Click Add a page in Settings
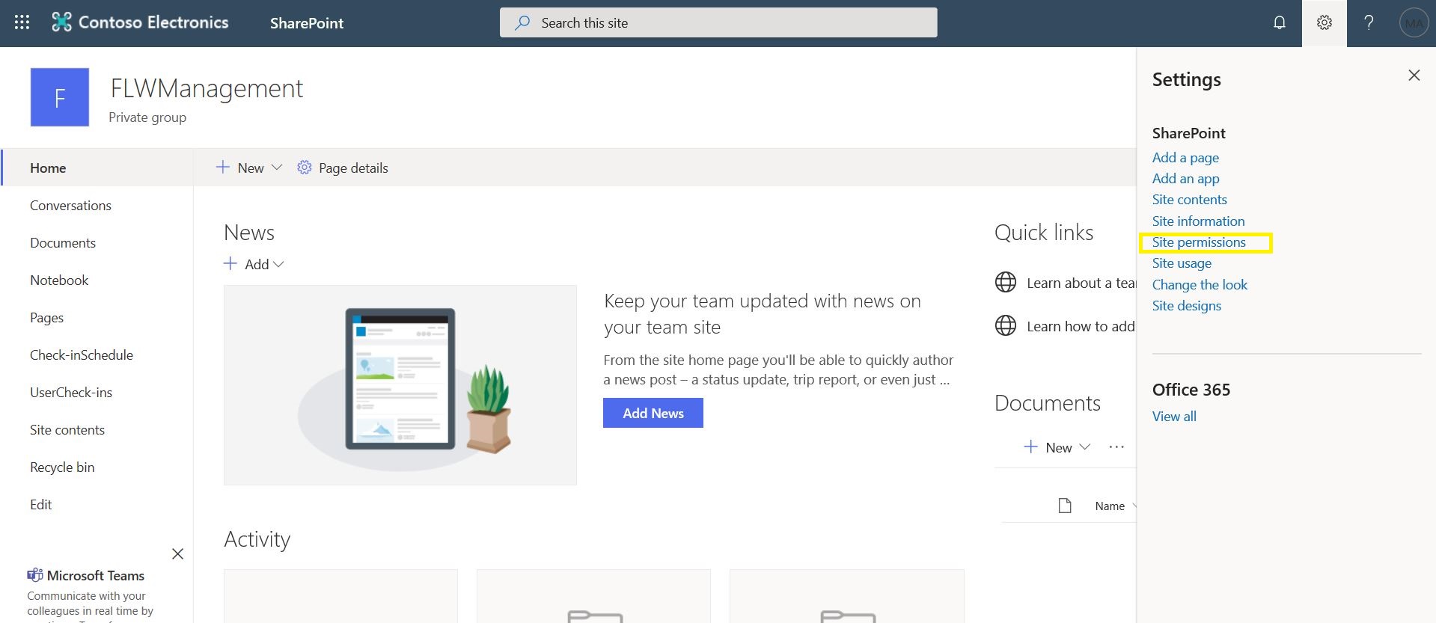The height and width of the screenshot is (623, 1436). [x=1185, y=157]
